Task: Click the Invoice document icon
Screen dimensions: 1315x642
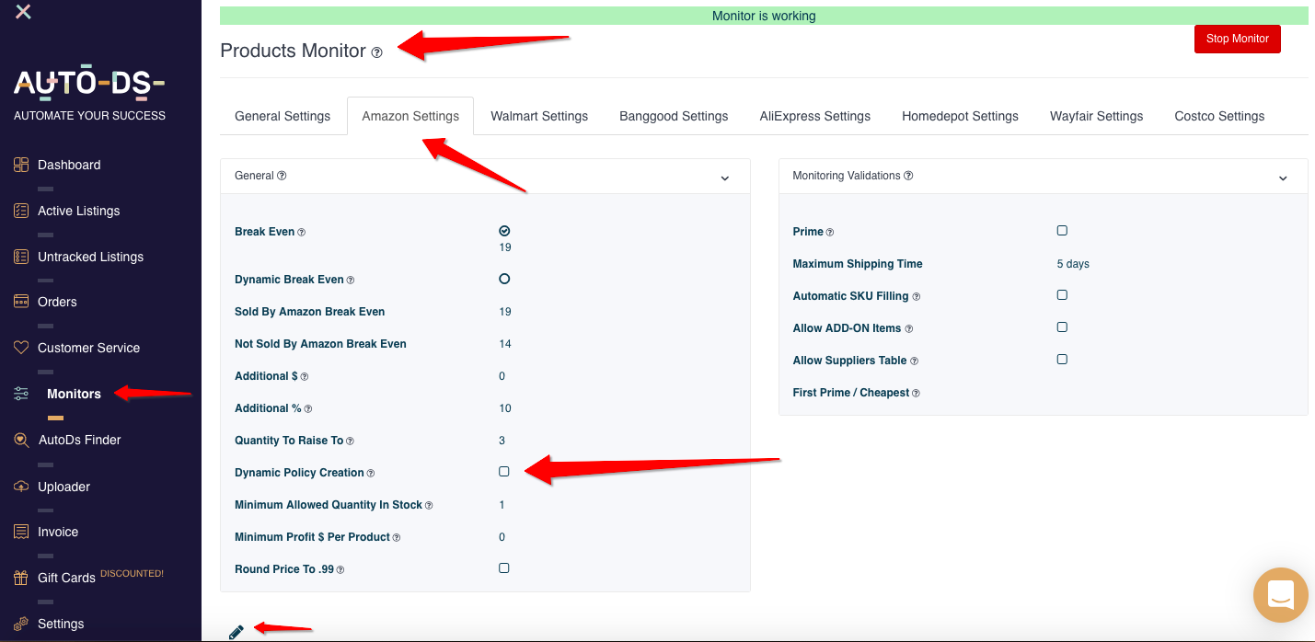Action: [x=21, y=532]
